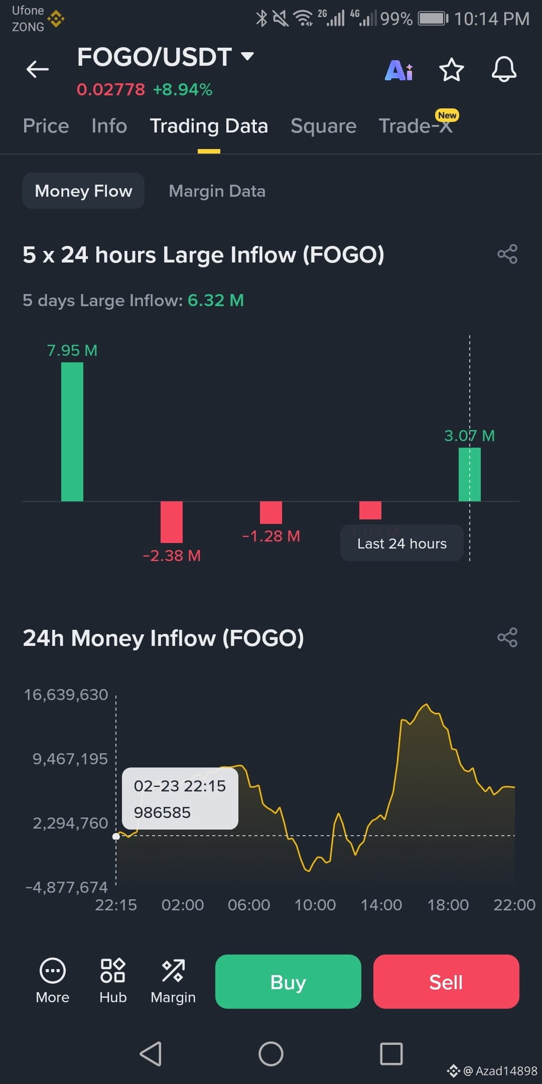Share the 24h Money Inflow chart

tap(507, 637)
